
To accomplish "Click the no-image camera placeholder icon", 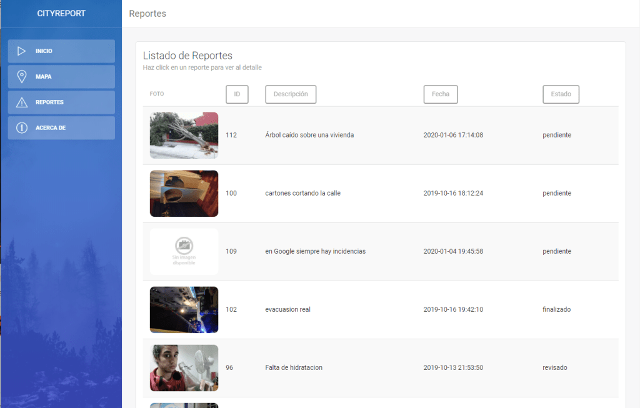I will 184,245.
